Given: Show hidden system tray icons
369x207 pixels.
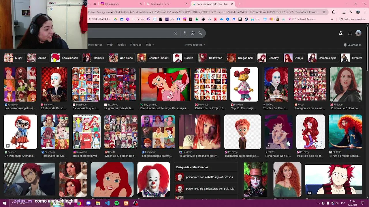Looking at the screenshot, I should pyautogui.click(x=318, y=203).
